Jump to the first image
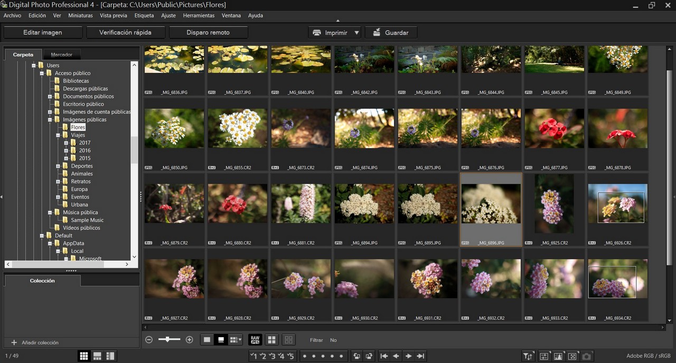 (384, 356)
